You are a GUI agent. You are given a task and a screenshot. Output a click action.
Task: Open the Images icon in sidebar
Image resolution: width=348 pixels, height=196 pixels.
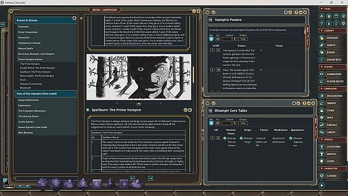click(x=322, y=103)
